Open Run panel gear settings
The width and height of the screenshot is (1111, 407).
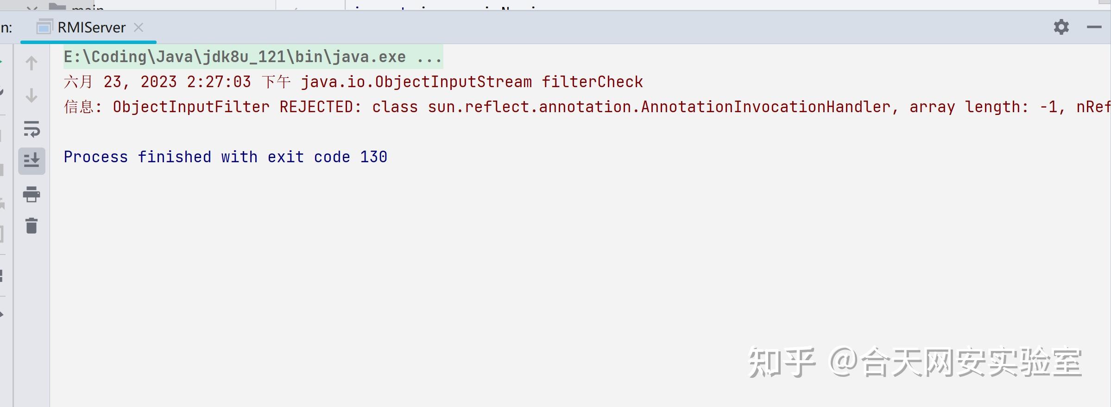click(1061, 27)
